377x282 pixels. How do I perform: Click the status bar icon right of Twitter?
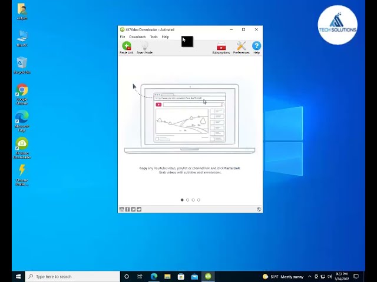click(139, 209)
